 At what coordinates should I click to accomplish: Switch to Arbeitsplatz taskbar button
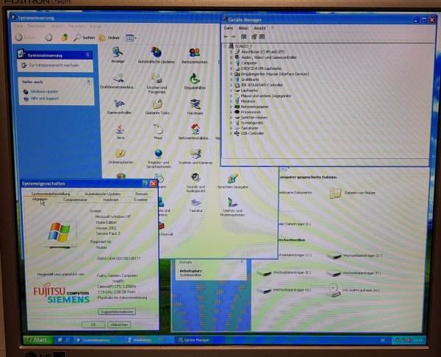pyautogui.click(x=148, y=340)
